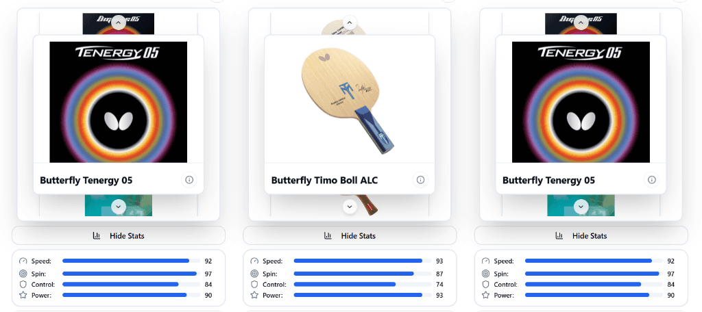This screenshot has width=702, height=312.
Task: Click the bar chart icon in the middle Hide Stats button
Action: [x=328, y=236]
